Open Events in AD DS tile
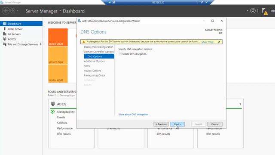275x155 pixels. 61,117
